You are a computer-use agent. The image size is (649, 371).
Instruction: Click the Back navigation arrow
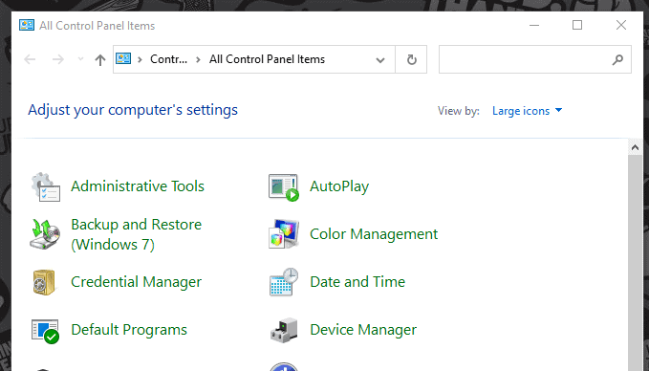click(x=30, y=59)
